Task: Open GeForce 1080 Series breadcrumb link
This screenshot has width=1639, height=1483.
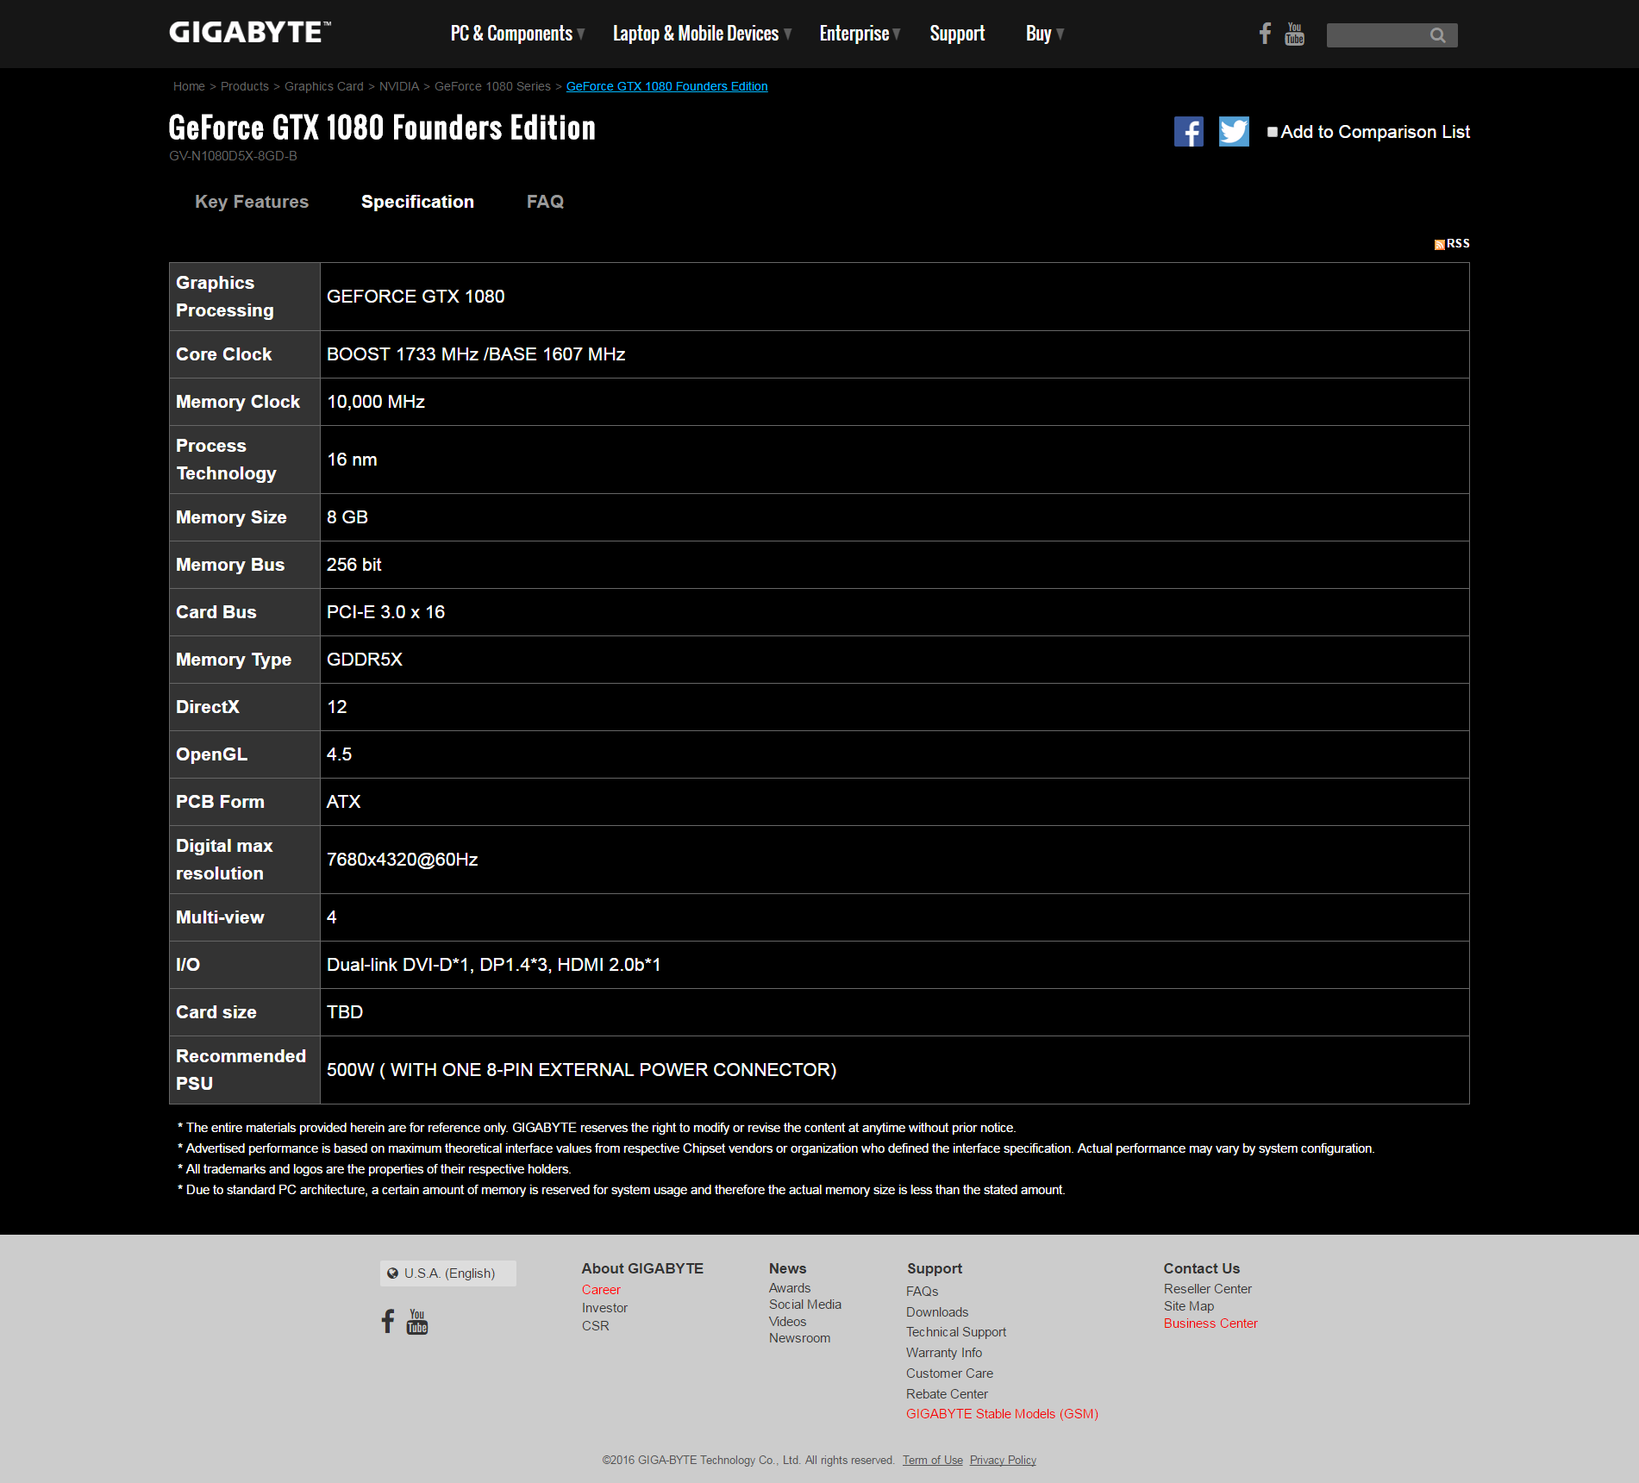Action: 492,86
